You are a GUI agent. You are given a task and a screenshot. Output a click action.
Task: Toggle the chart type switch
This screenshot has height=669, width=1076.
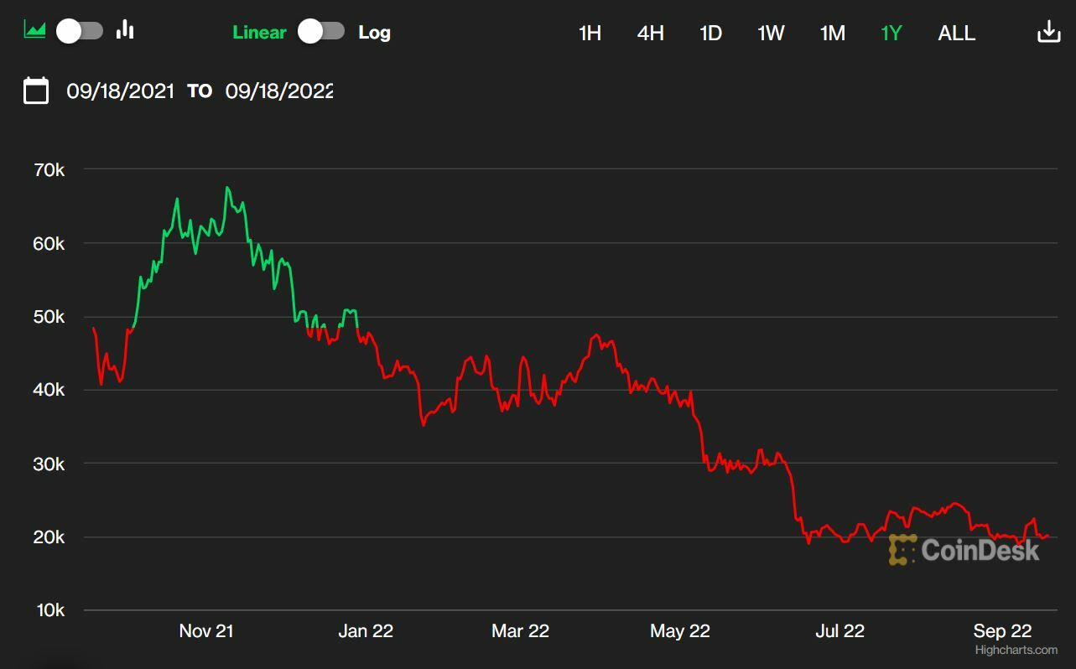80,31
